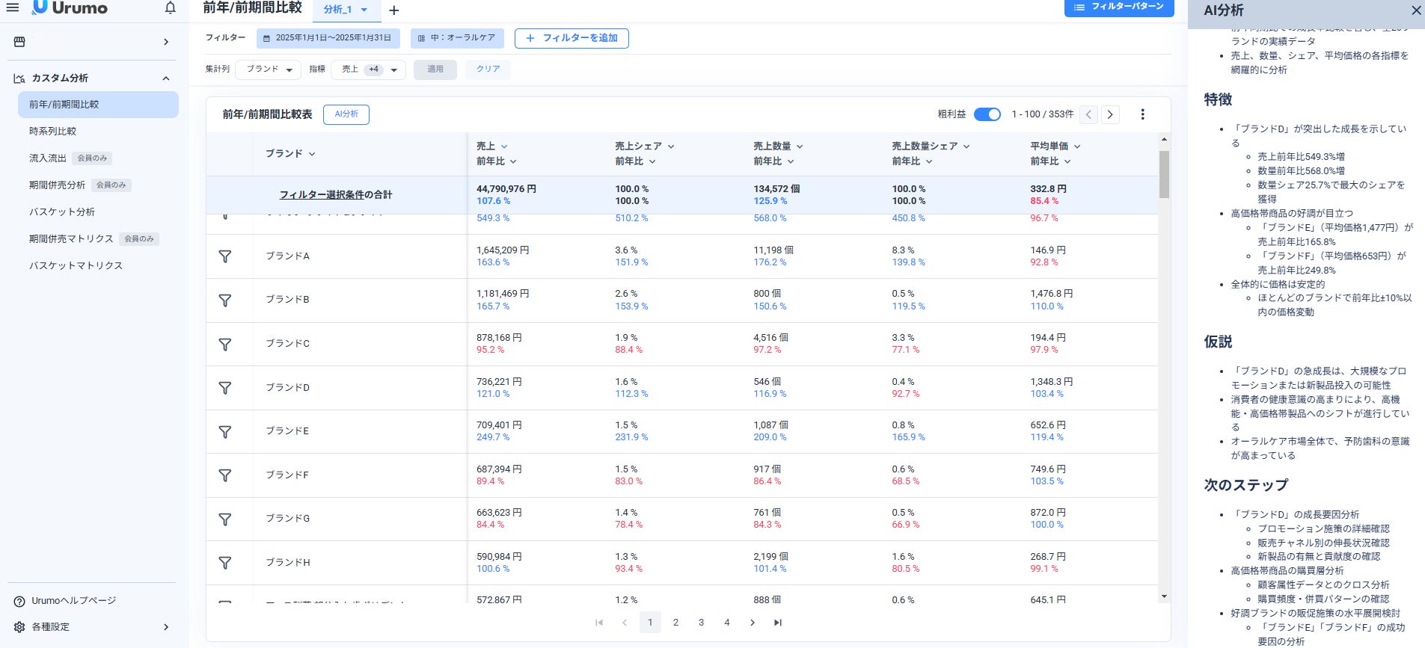Open the 指標 売上 +4 dropdown
1425x648 pixels.
(x=369, y=70)
